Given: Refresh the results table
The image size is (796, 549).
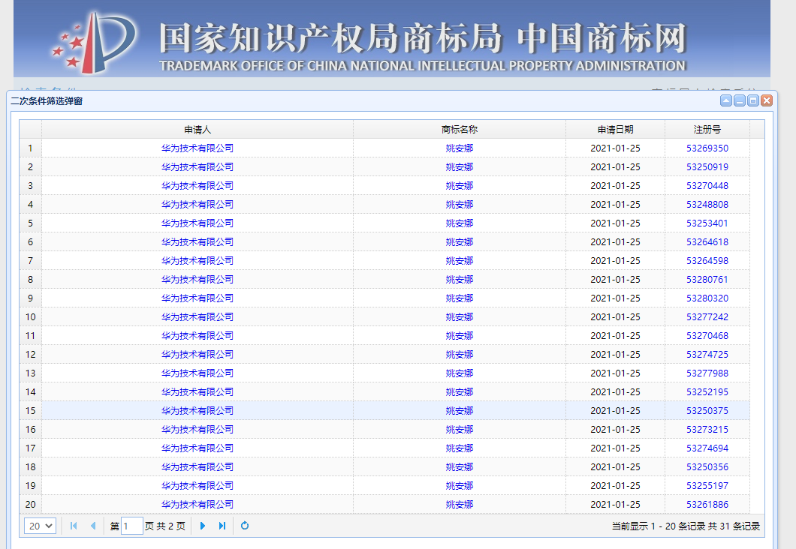Looking at the screenshot, I should pos(245,526).
